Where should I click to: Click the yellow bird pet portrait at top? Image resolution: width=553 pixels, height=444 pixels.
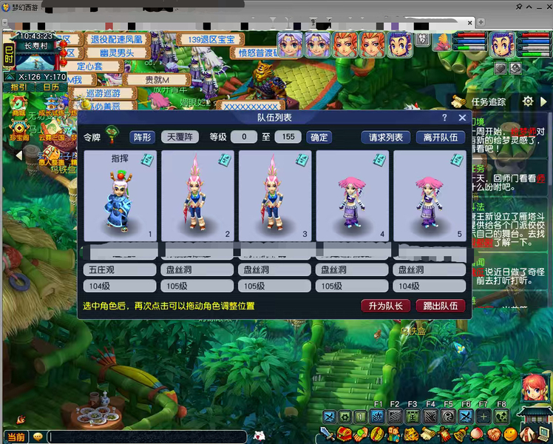pyautogui.click(x=442, y=42)
